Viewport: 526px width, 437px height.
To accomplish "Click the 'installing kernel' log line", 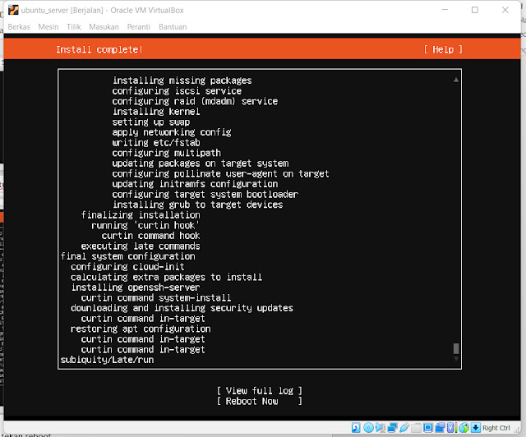I will pos(156,112).
